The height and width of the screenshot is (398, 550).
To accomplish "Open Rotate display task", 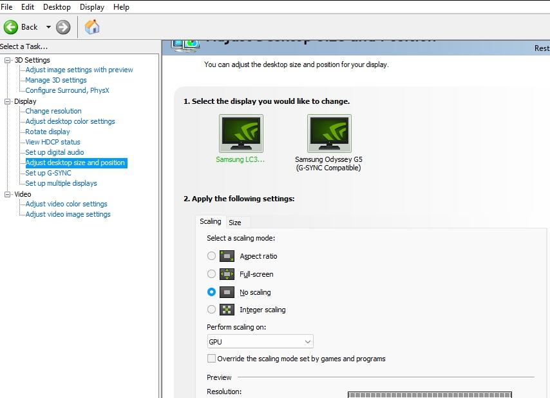I will (48, 132).
